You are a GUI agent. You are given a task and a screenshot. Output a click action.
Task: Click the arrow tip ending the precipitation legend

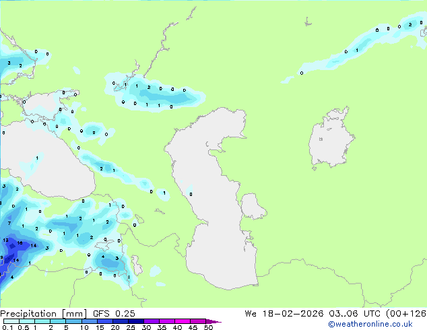pyautogui.click(x=213, y=321)
